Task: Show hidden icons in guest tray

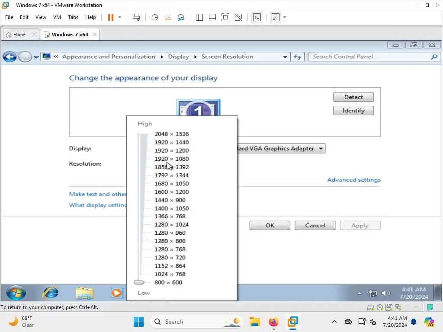Action: pos(359,294)
